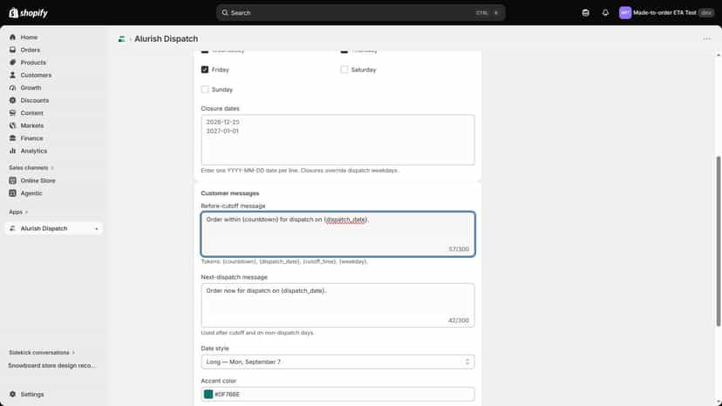Screen dimensions: 722x406
Task: Click the Home house icon
Action: 12,37
